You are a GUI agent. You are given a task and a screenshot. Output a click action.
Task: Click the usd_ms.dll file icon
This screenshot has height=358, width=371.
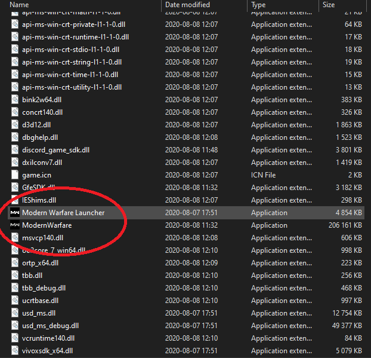click(15, 313)
